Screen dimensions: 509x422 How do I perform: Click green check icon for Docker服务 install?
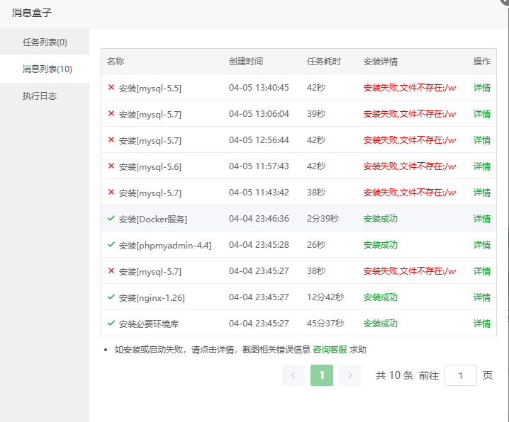pyautogui.click(x=111, y=218)
